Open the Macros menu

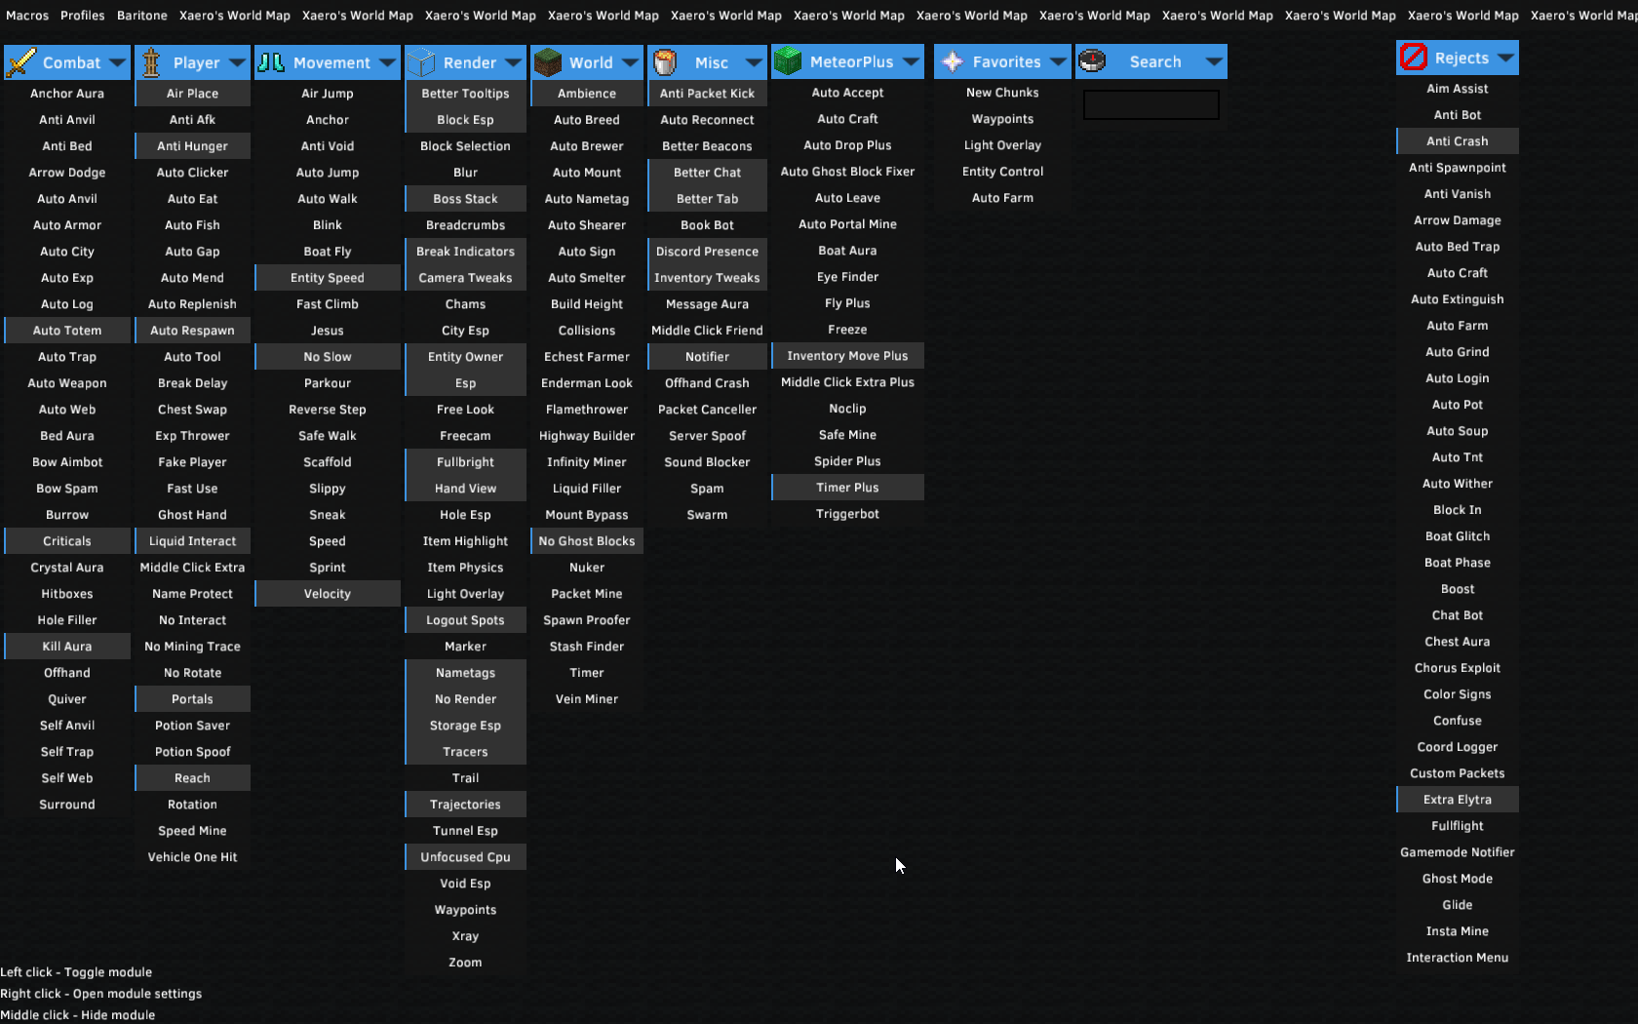pyautogui.click(x=26, y=15)
